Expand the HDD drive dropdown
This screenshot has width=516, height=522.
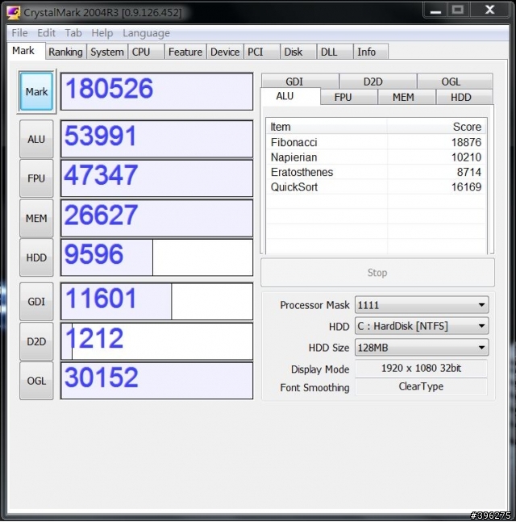422,326
